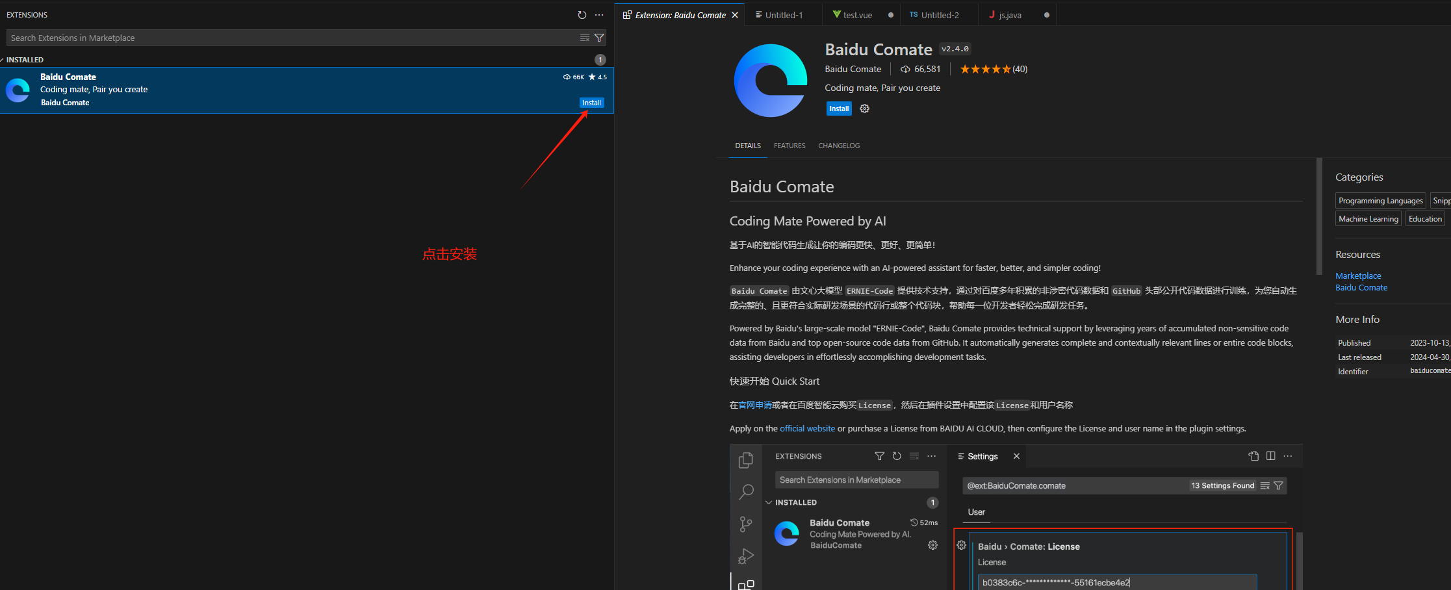Open the filter extensions funnel in sidebar
Image resolution: width=1451 pixels, height=590 pixels.
[x=599, y=38]
